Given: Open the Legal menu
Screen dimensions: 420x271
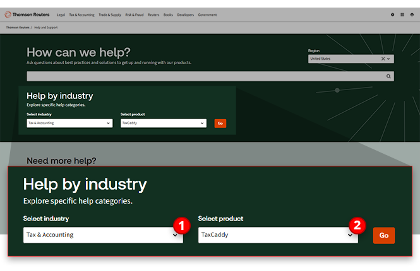Looking at the screenshot, I should pyautogui.click(x=61, y=14).
